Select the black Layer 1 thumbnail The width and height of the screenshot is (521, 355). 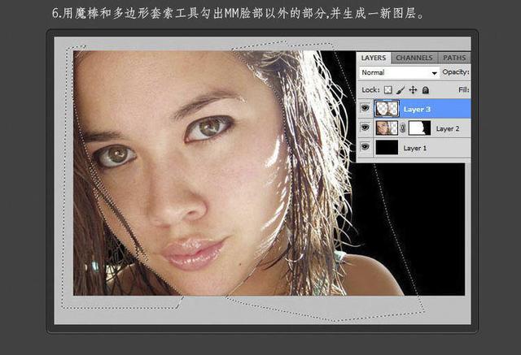pos(387,147)
